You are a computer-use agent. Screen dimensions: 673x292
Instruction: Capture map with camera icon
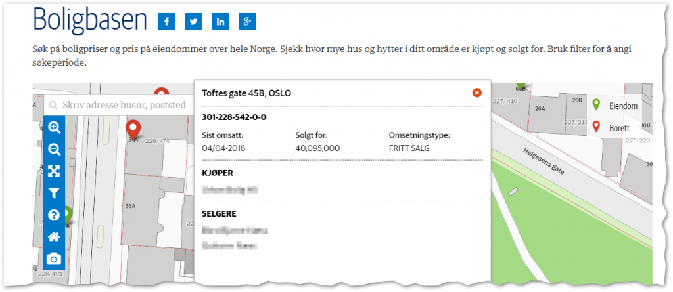coord(54,259)
